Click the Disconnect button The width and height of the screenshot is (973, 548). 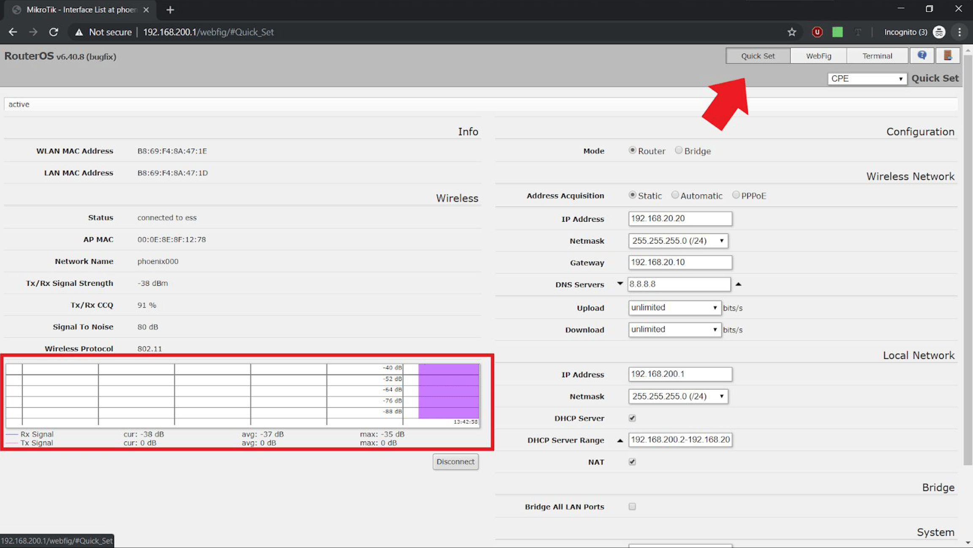click(455, 462)
